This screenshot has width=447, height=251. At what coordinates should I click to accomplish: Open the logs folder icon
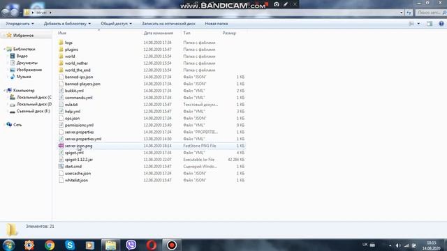point(61,43)
